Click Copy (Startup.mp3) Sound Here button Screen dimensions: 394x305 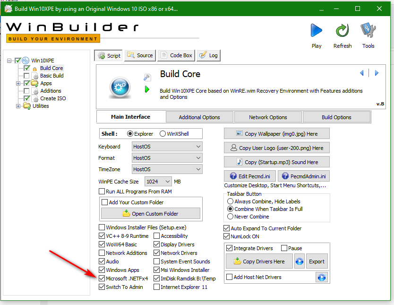point(277,162)
